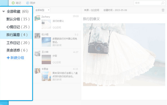Click the search magnifier icon

click(x=163, y=3)
